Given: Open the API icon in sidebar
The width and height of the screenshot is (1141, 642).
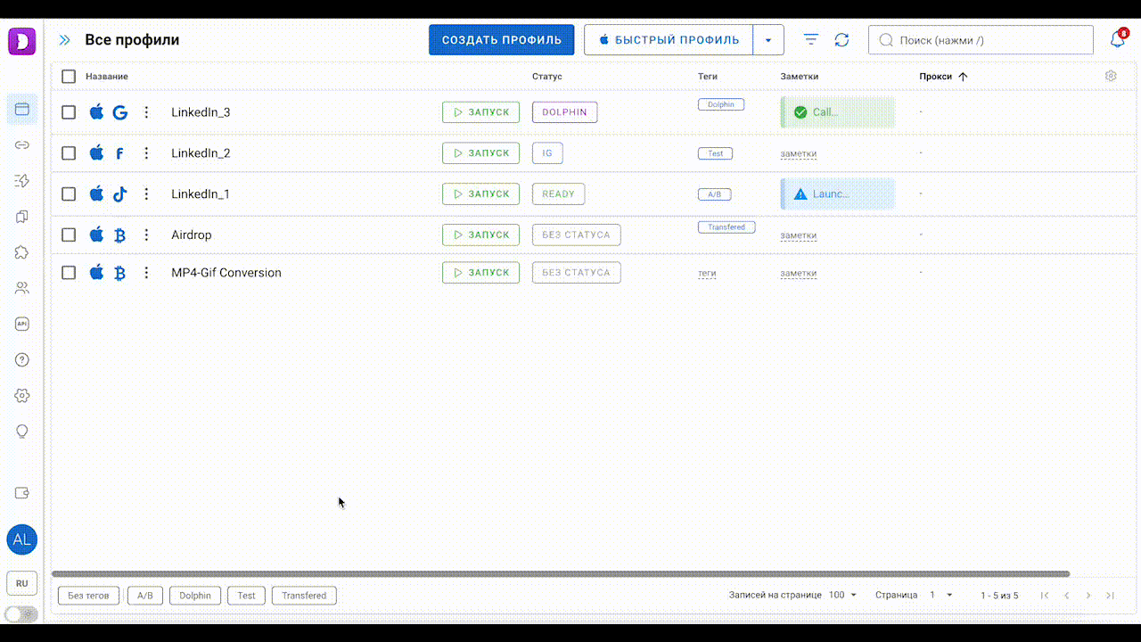Looking at the screenshot, I should click(x=22, y=325).
